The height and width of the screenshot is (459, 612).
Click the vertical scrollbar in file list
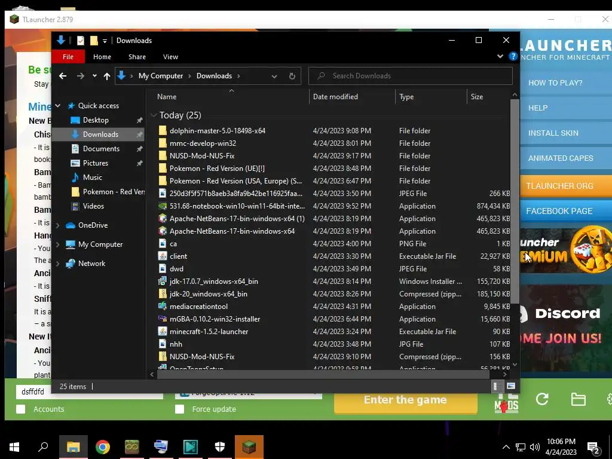tap(515, 201)
